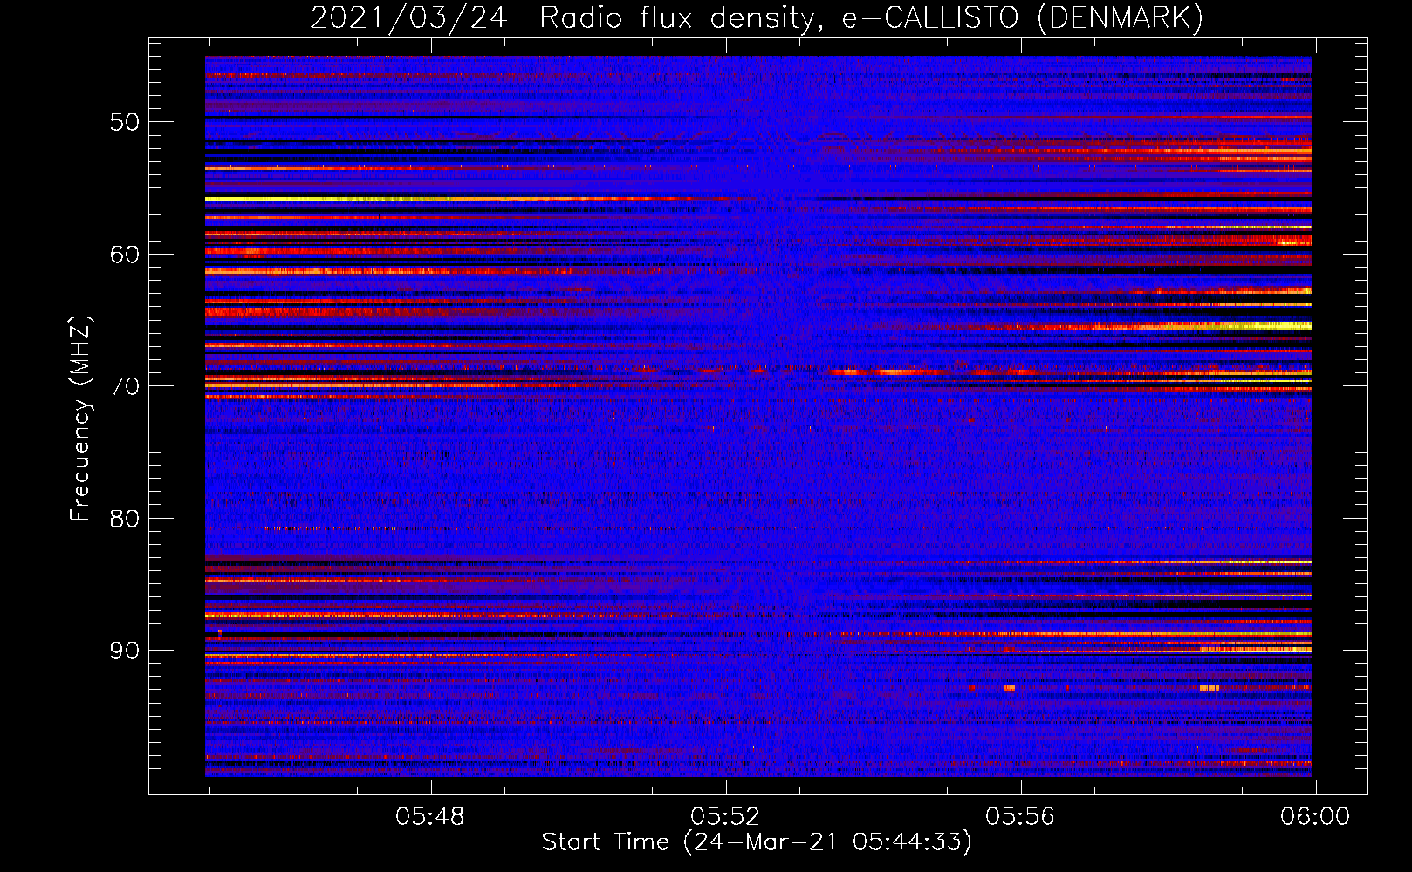The image size is (1412, 872).
Task: Click the 80 MHz frequency tick label
Action: tap(125, 519)
